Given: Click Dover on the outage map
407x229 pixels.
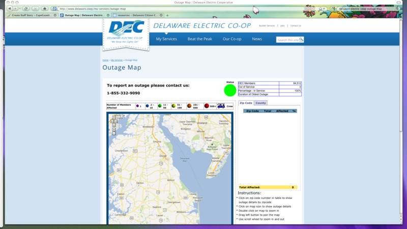Looking at the screenshot, I should tap(163, 156).
